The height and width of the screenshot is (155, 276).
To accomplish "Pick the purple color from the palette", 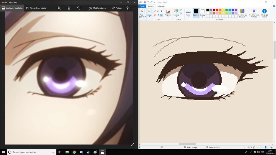I will pyautogui.click(x=236, y=10).
